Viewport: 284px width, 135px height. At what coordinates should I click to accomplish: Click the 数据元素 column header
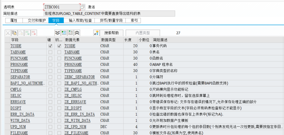pyautogui.click(x=82, y=40)
